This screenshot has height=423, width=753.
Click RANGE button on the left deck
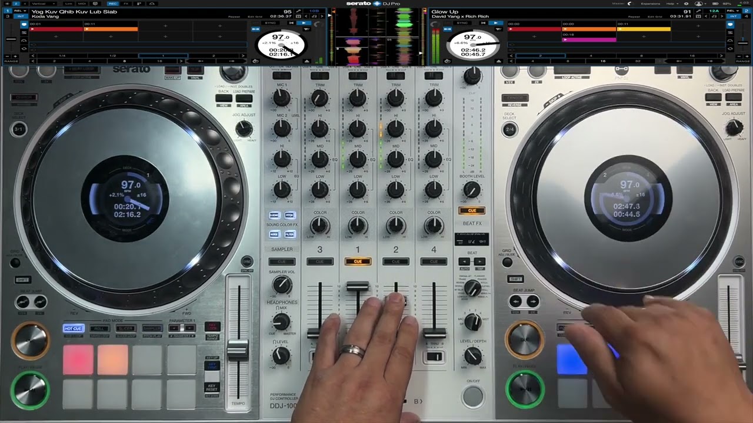tap(11, 61)
